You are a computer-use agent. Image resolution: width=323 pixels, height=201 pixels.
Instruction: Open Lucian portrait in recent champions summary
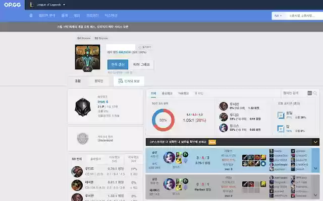tap(224, 106)
